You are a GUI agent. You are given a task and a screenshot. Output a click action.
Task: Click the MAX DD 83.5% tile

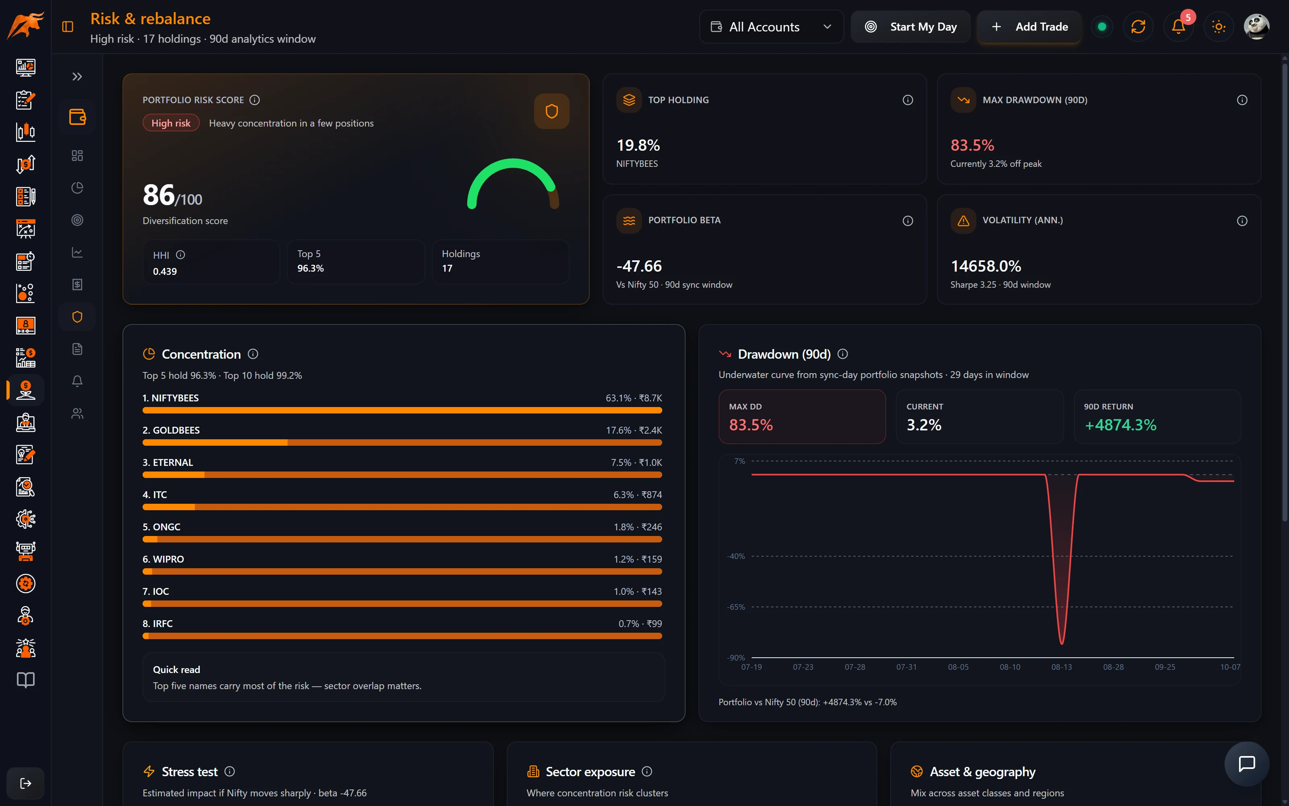[x=802, y=417]
